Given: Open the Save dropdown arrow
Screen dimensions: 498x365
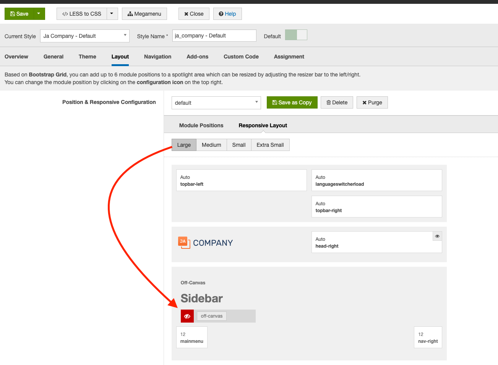Looking at the screenshot, I should 39,14.
